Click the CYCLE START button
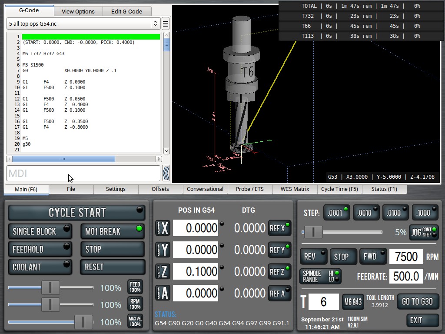 click(76, 212)
